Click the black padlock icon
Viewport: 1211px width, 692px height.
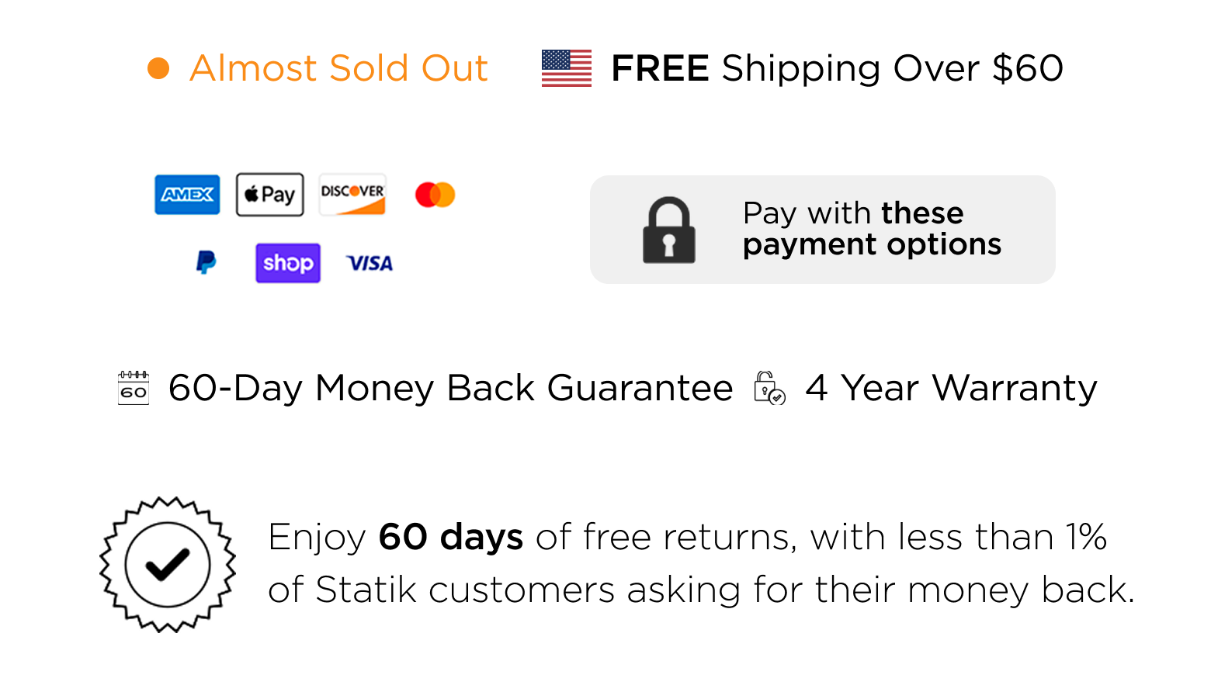coord(669,230)
